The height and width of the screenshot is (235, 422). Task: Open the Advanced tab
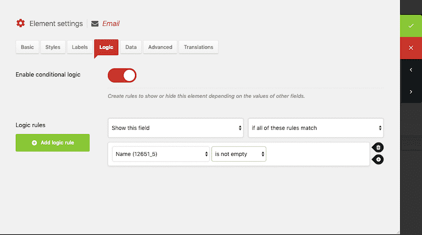coord(160,47)
